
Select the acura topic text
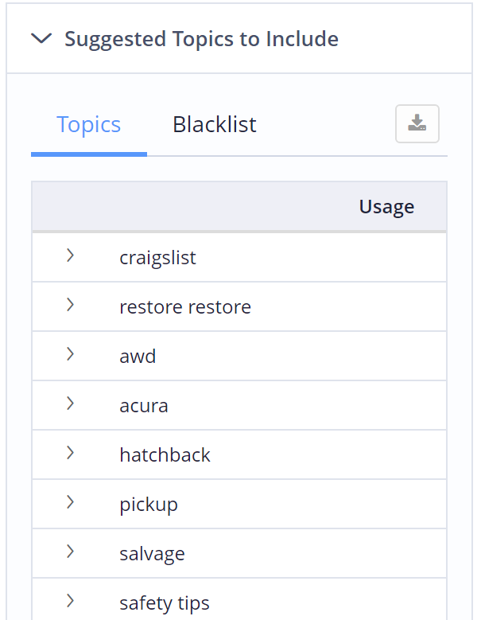144,406
